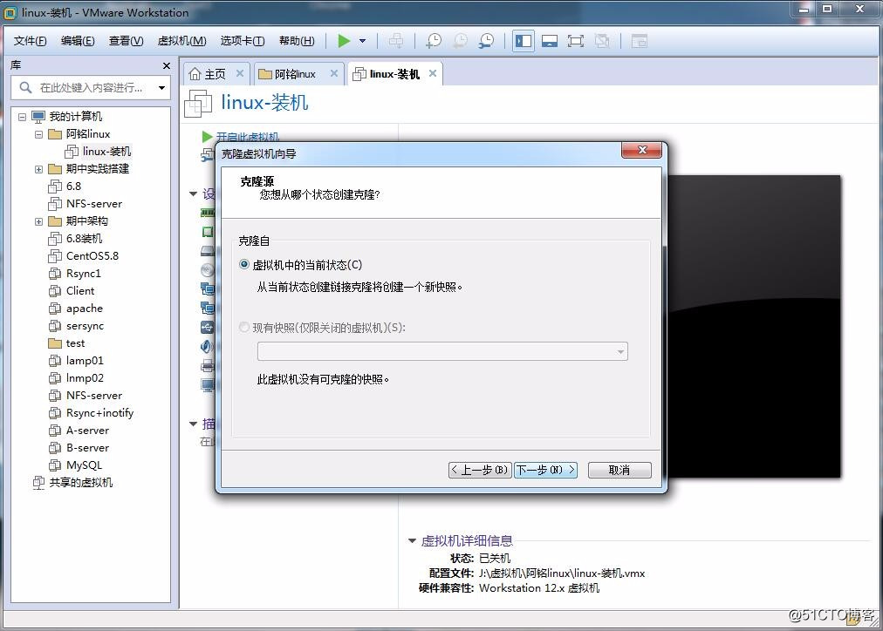Screen dimensions: 883x631
Task: Open the library search filter dropdown
Action: 162,88
